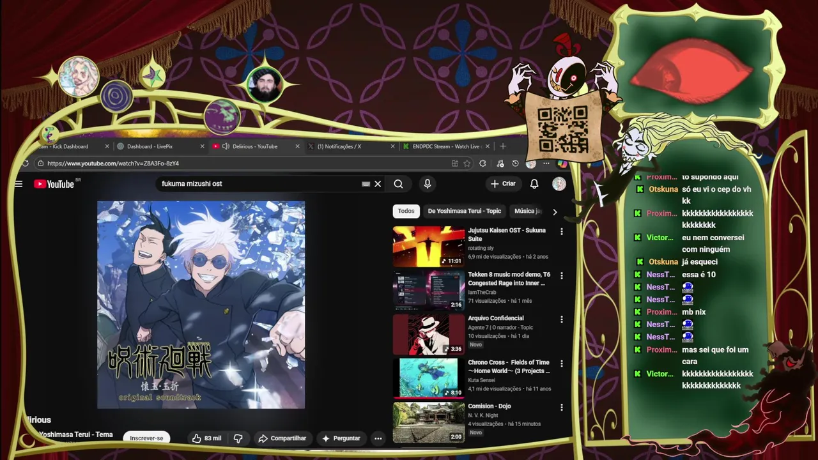
Task: Bookmark this page with the star icon
Action: (x=467, y=164)
